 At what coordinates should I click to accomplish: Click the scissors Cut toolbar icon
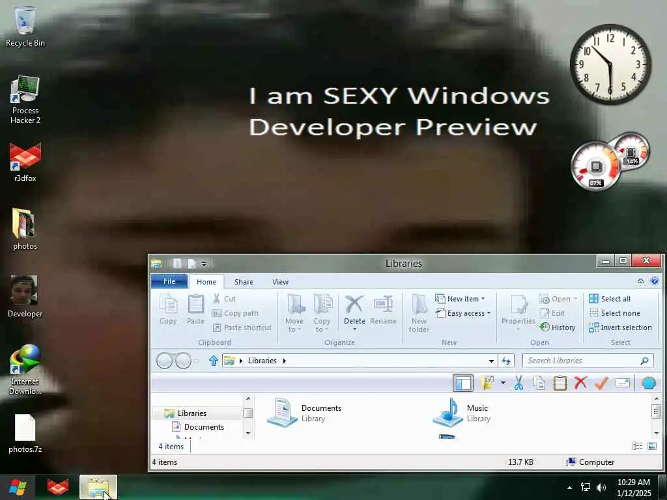point(518,383)
